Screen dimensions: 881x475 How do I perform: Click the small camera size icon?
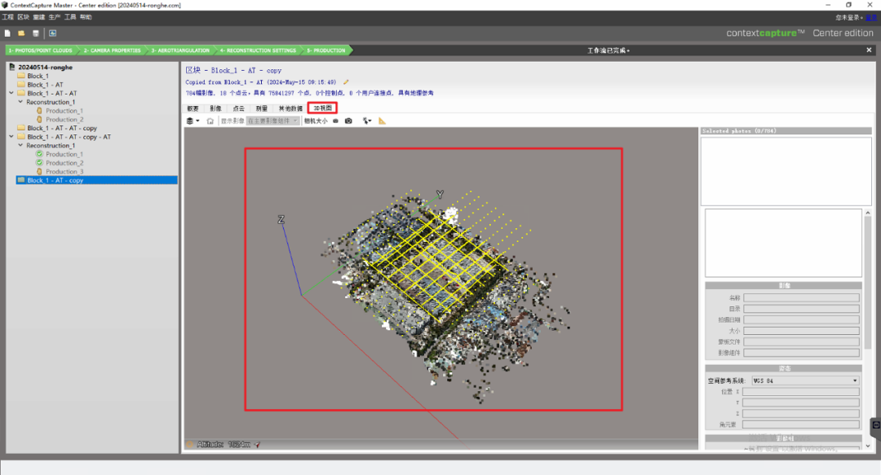tap(335, 121)
